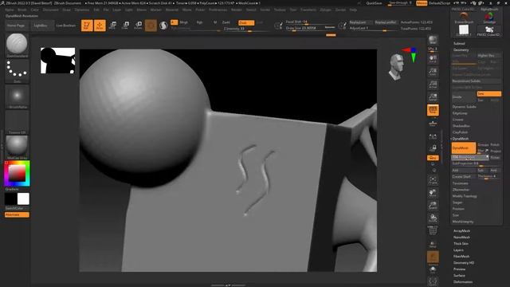Click the AAHalf icon
This screenshot has width=510, height=287.
tap(433, 97)
